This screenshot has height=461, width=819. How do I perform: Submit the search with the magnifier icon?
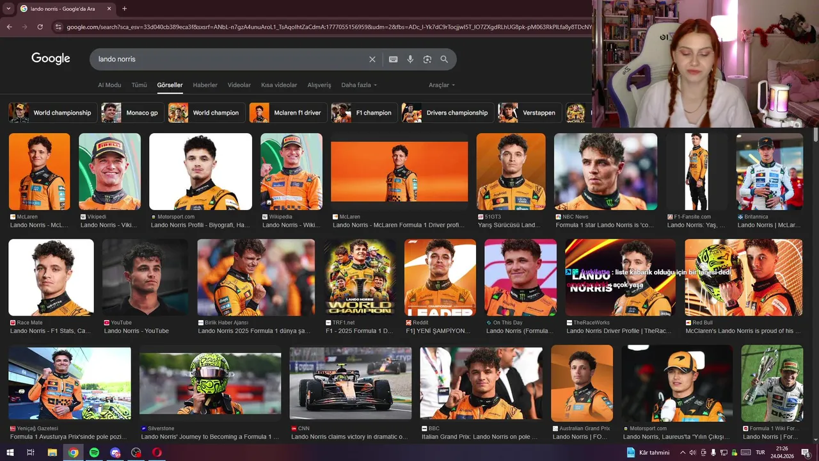point(444,59)
